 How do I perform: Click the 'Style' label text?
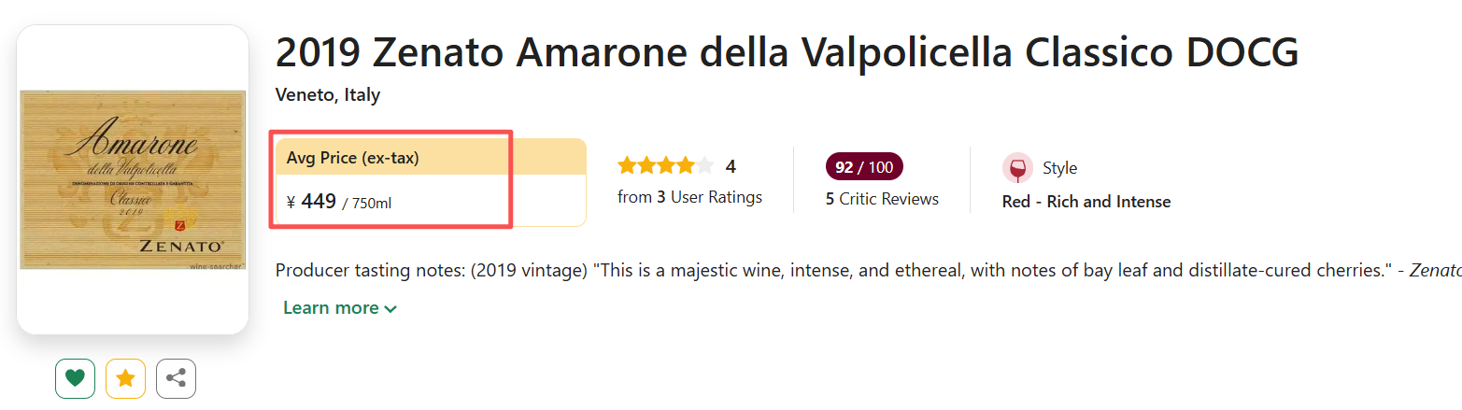(1059, 168)
